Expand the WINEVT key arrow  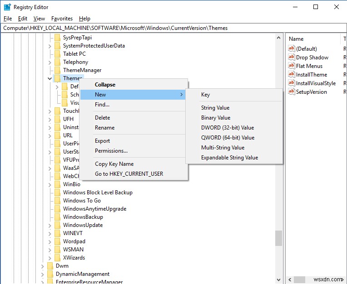tap(50, 234)
